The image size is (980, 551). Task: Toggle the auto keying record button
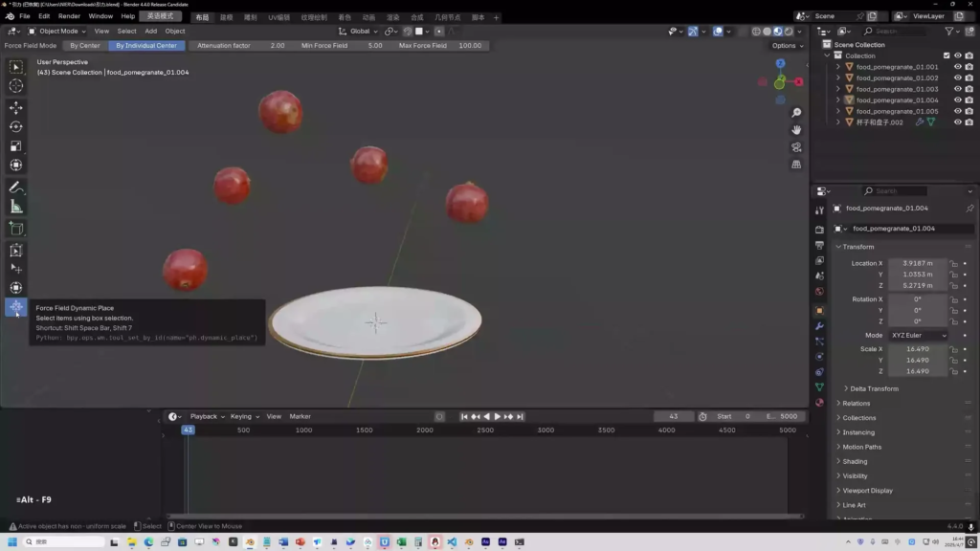pyautogui.click(x=439, y=417)
